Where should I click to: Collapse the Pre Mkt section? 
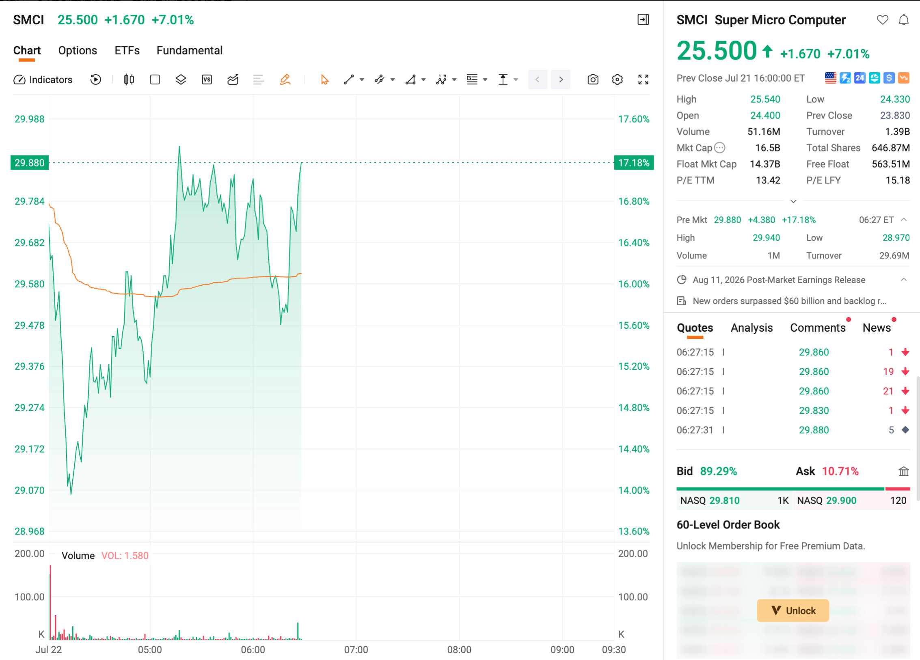pyautogui.click(x=903, y=220)
